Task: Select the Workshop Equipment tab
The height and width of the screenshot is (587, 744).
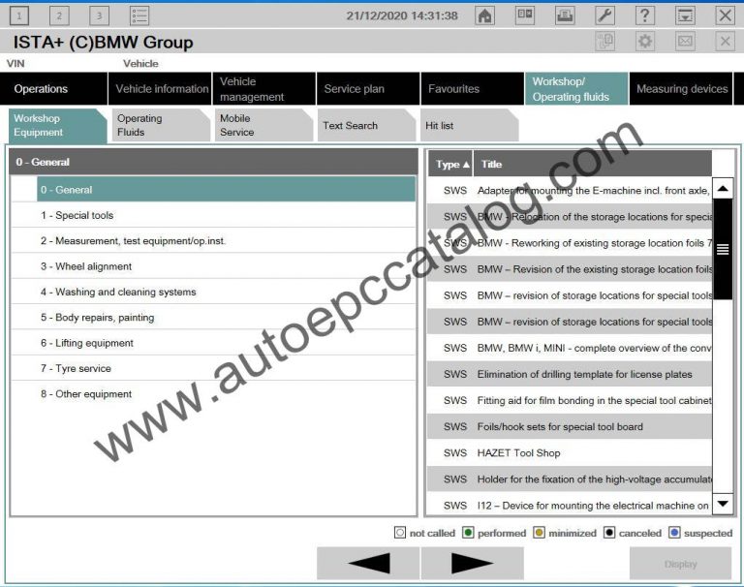Action: (x=57, y=125)
